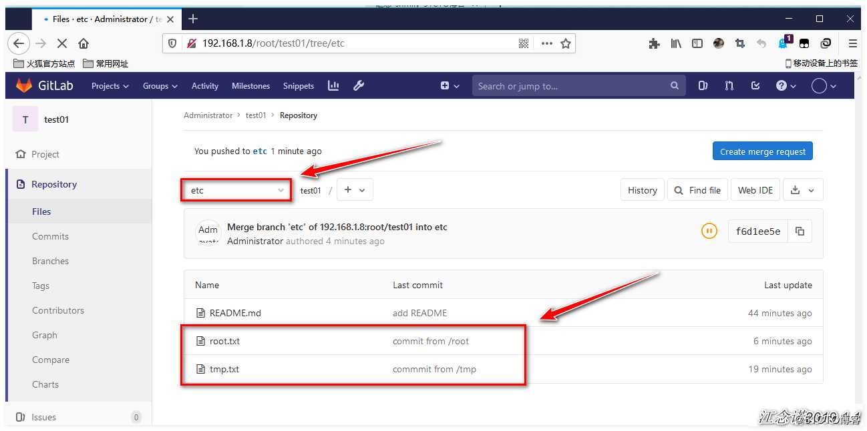Open the Firefox hamburger menu

(x=852, y=43)
